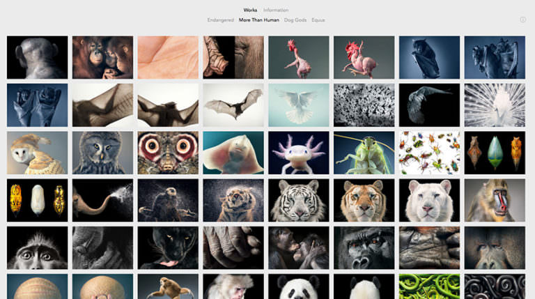535x299 pixels.
Task: Open the dark feathered wing on black
Action: click(429, 105)
